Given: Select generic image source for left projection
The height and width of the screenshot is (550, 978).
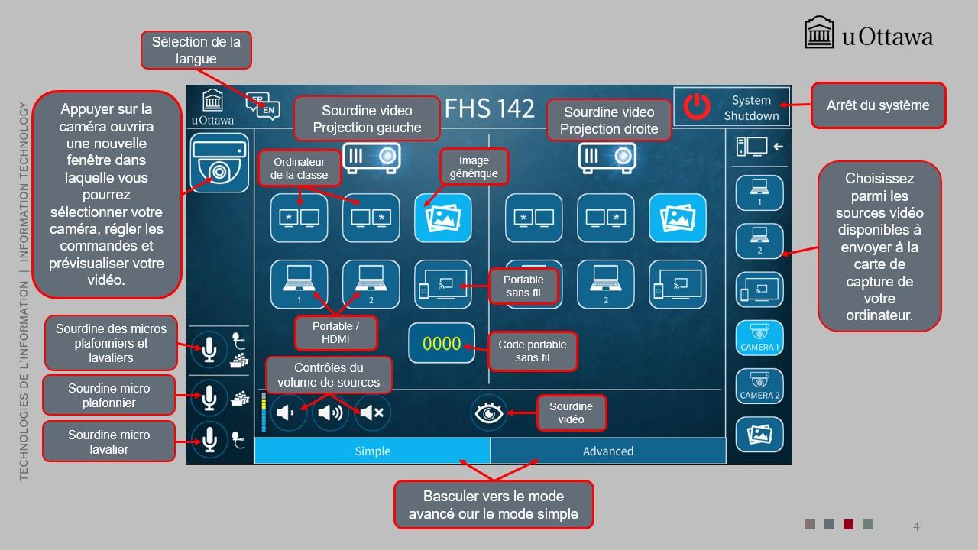Looking at the screenshot, I should tap(442, 218).
